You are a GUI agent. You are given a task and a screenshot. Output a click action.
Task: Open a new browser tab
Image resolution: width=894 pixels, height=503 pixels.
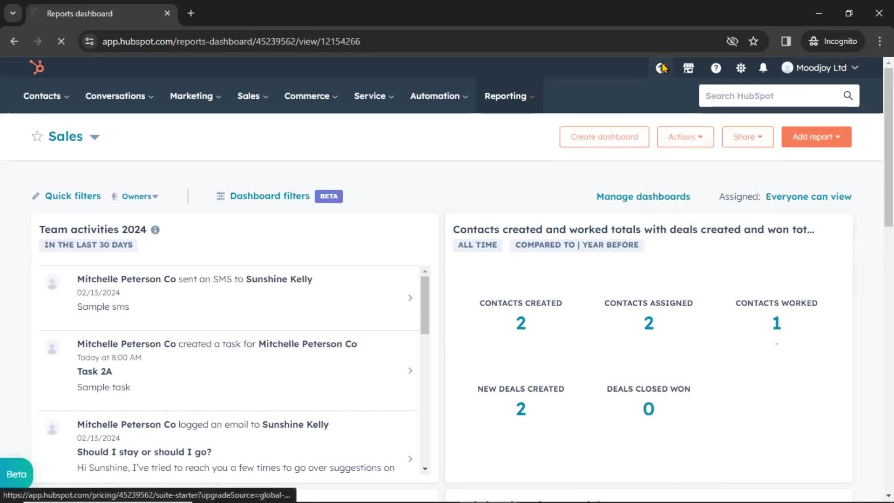point(191,13)
